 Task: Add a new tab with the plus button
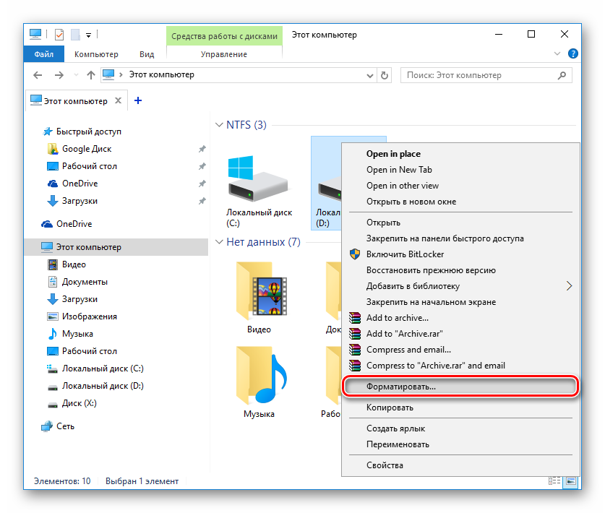click(138, 100)
